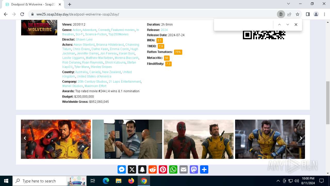The height and width of the screenshot is (186, 330).
Task: Open File Explorer from taskbar
Action: (118, 181)
